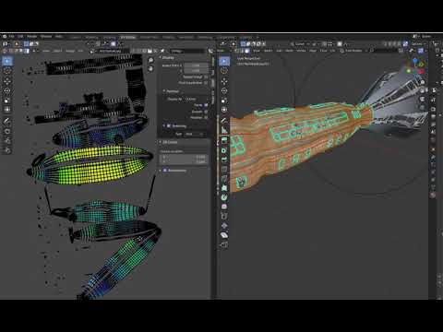Choose the UV Grab sculpt tool
The width and height of the screenshot is (443, 332).
pos(7,131)
